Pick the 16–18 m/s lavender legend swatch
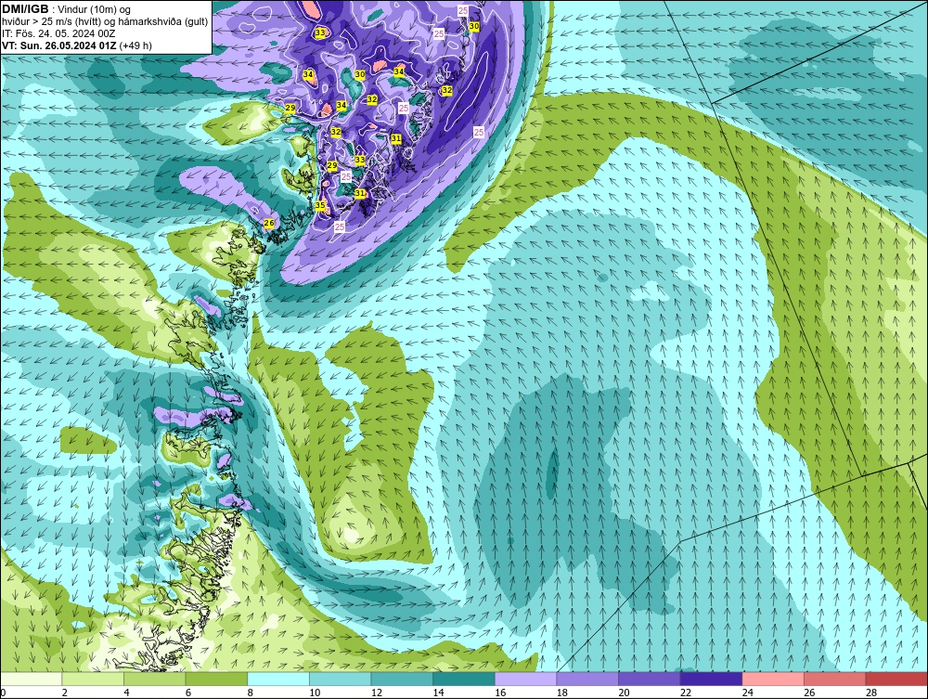The width and height of the screenshot is (928, 699). 525,679
